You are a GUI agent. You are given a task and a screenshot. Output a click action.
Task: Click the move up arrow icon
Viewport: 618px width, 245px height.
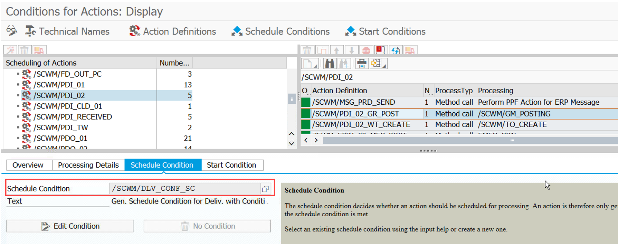click(337, 50)
